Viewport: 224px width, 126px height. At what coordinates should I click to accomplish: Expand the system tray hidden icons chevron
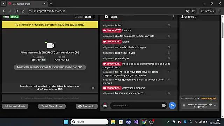[x=168, y=122]
